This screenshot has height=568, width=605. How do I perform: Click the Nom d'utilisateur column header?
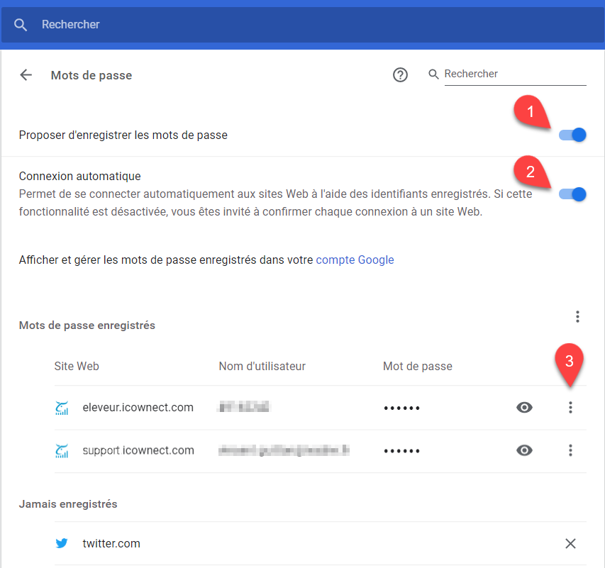pyautogui.click(x=262, y=366)
